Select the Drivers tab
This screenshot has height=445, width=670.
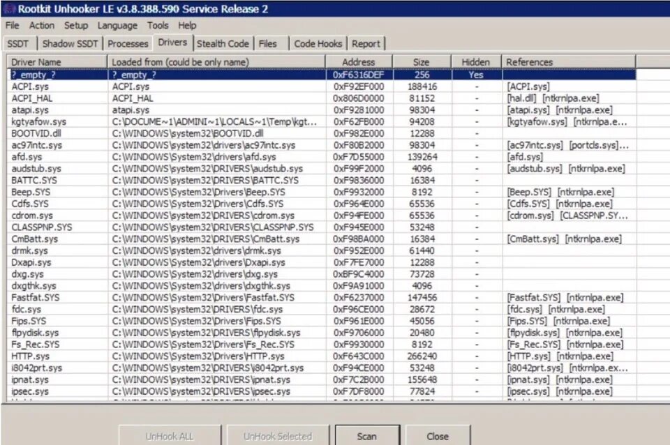[x=172, y=43]
